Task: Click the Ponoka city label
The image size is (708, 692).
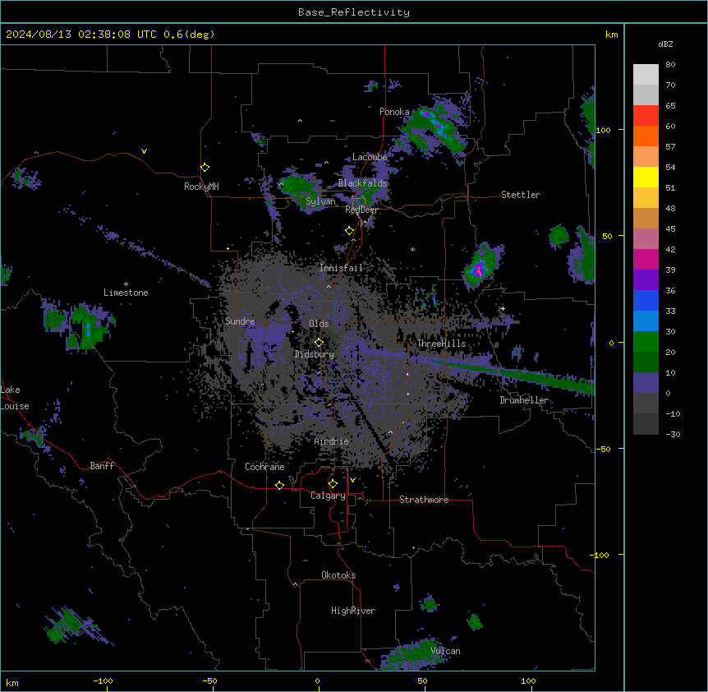Action: (394, 112)
